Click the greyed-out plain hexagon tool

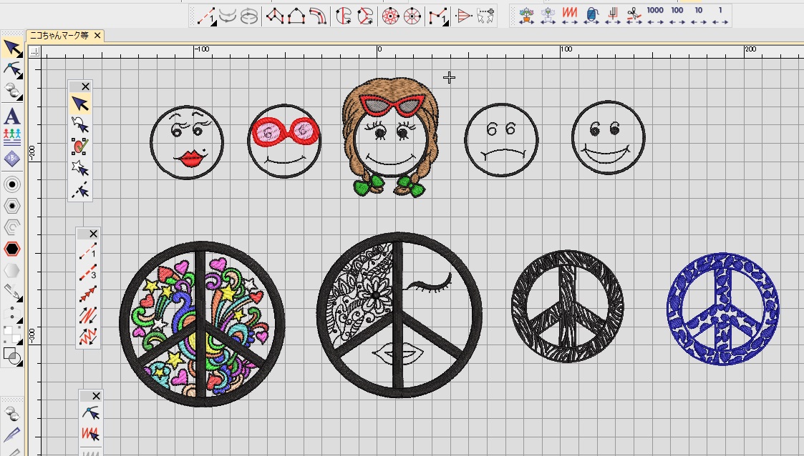11,270
